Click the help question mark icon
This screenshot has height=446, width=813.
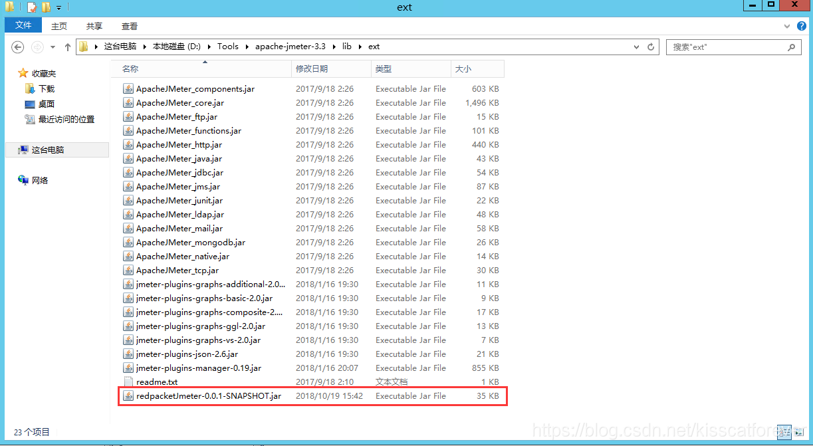[x=800, y=26]
